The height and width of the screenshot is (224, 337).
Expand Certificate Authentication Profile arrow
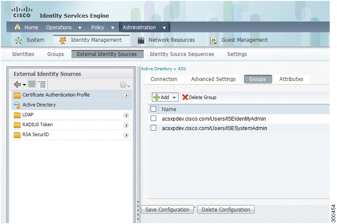tap(126, 95)
